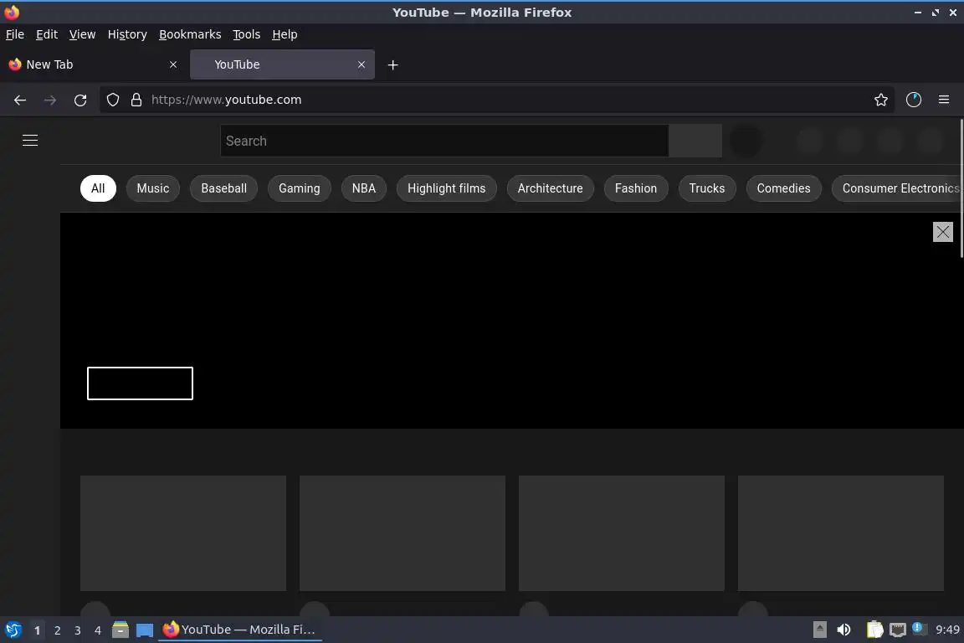Filter videos by Baseball chip

point(223,188)
